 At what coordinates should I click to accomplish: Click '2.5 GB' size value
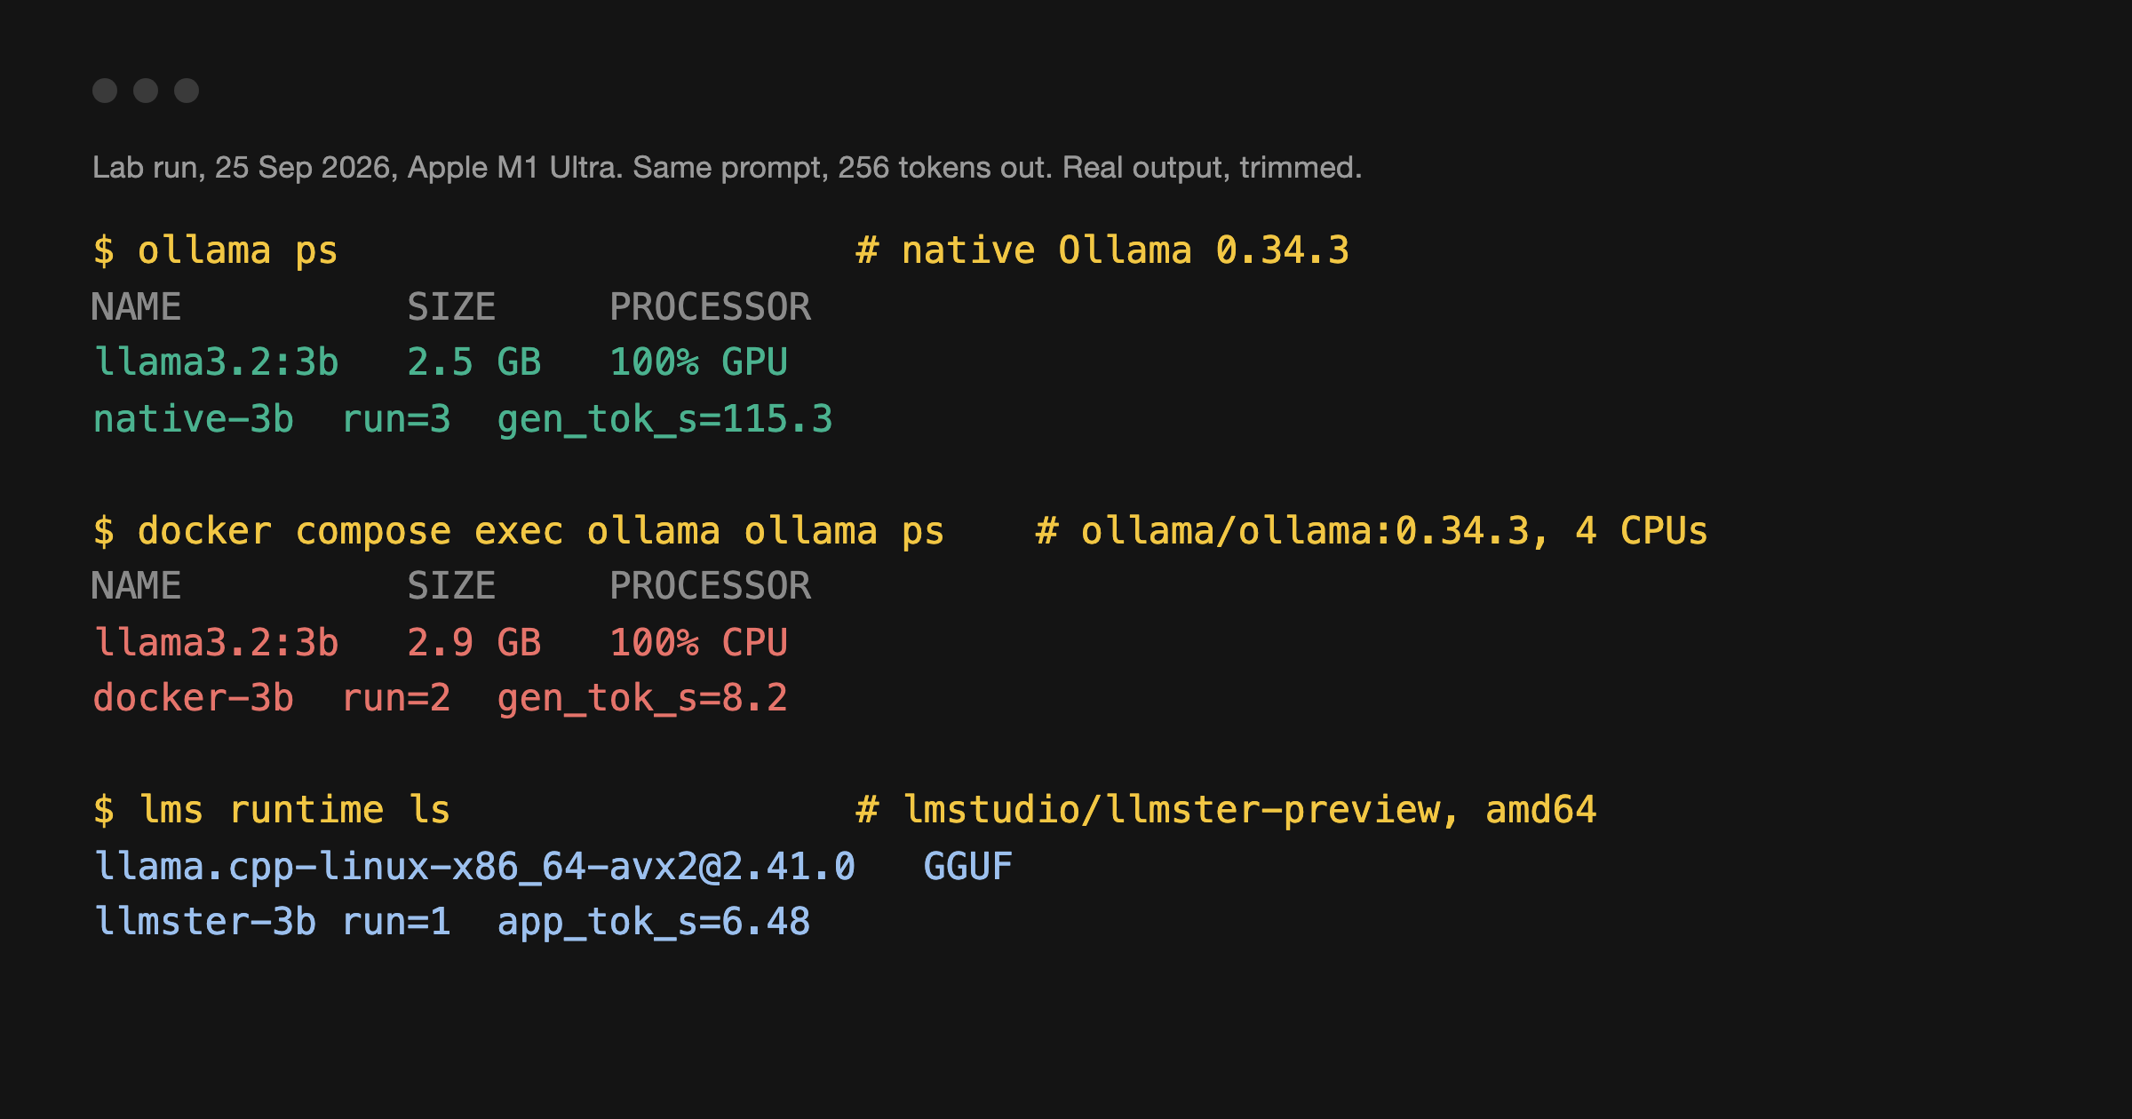coord(474,362)
